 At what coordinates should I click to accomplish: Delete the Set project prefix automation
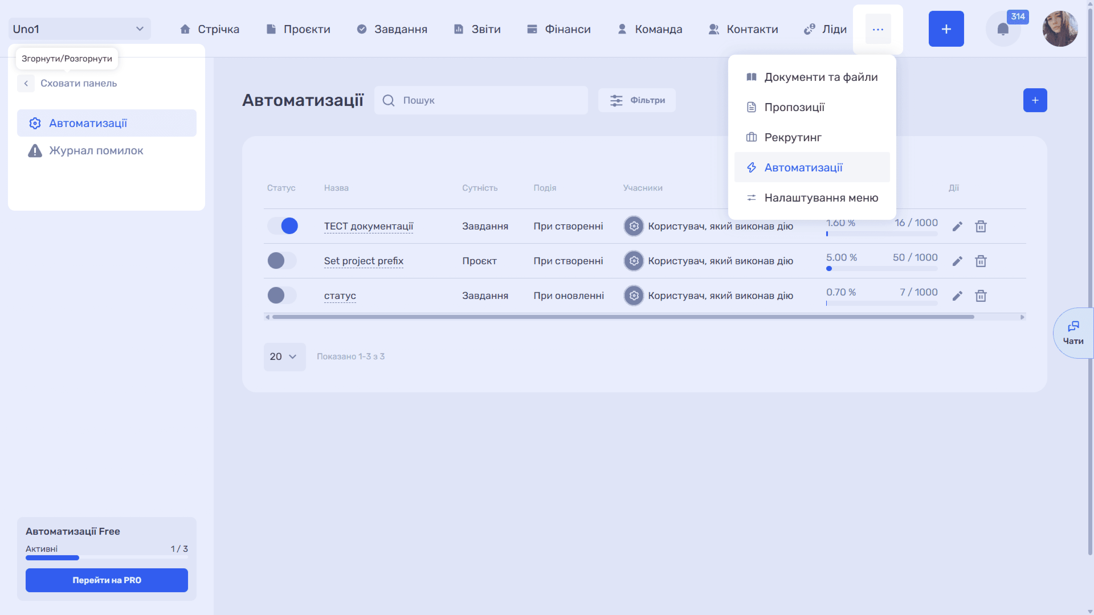[x=981, y=261]
